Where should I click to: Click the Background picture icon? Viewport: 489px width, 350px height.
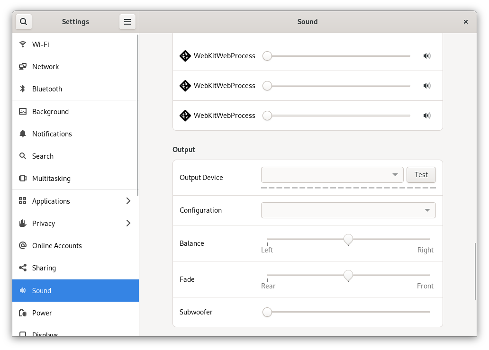click(22, 111)
